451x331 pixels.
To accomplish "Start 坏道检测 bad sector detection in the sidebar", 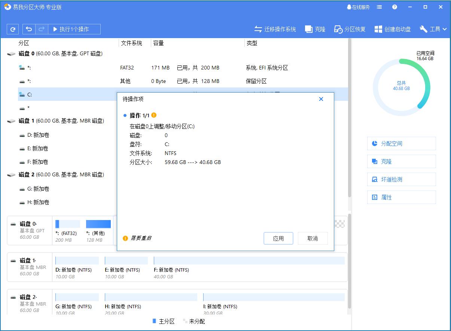I will point(401,179).
